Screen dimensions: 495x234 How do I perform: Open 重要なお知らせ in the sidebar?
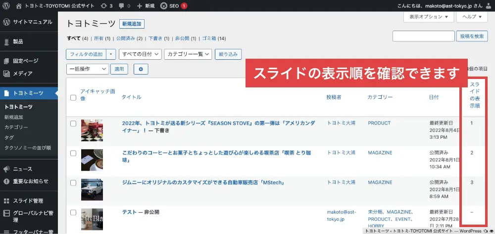[29, 181]
